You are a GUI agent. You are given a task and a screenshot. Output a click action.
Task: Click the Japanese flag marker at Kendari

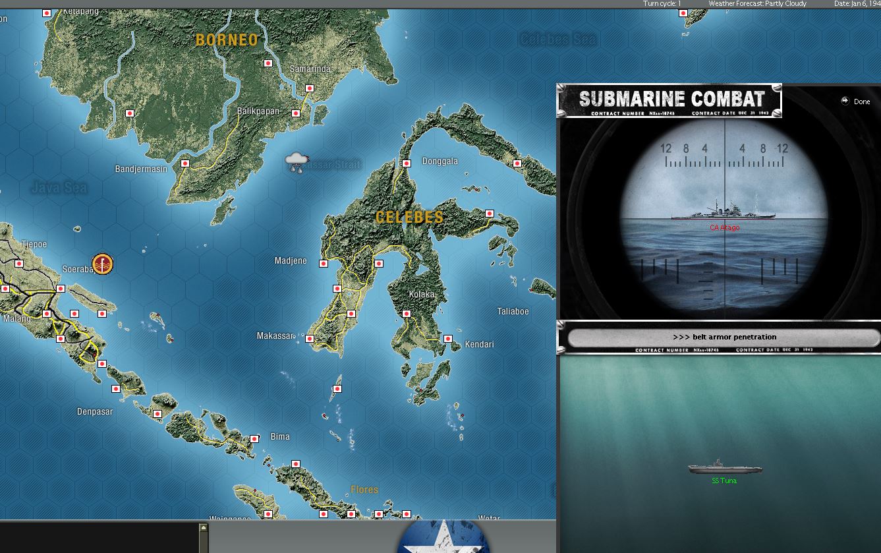[448, 339]
